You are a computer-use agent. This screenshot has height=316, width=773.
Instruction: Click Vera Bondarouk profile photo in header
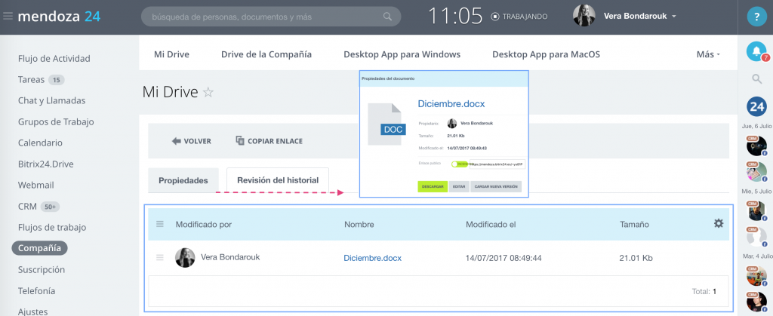tap(584, 17)
